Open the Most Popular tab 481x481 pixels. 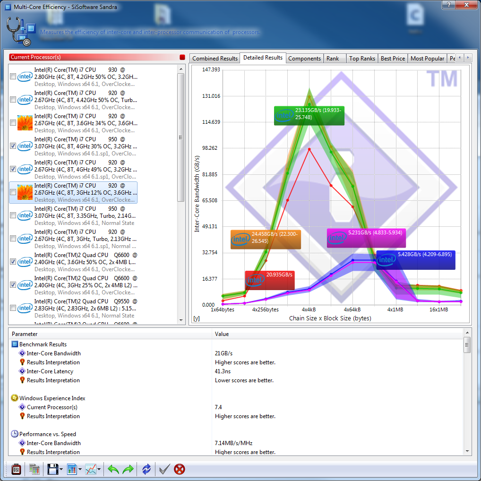click(427, 58)
